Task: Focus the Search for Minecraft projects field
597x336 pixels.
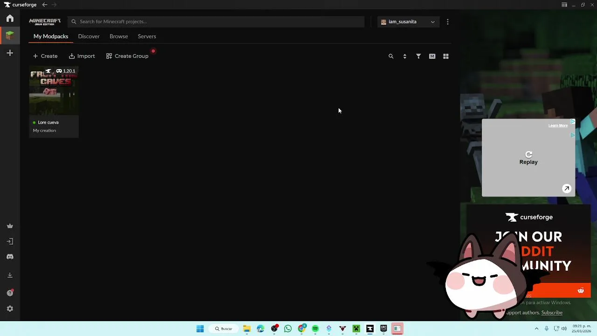Action: pyautogui.click(x=216, y=21)
